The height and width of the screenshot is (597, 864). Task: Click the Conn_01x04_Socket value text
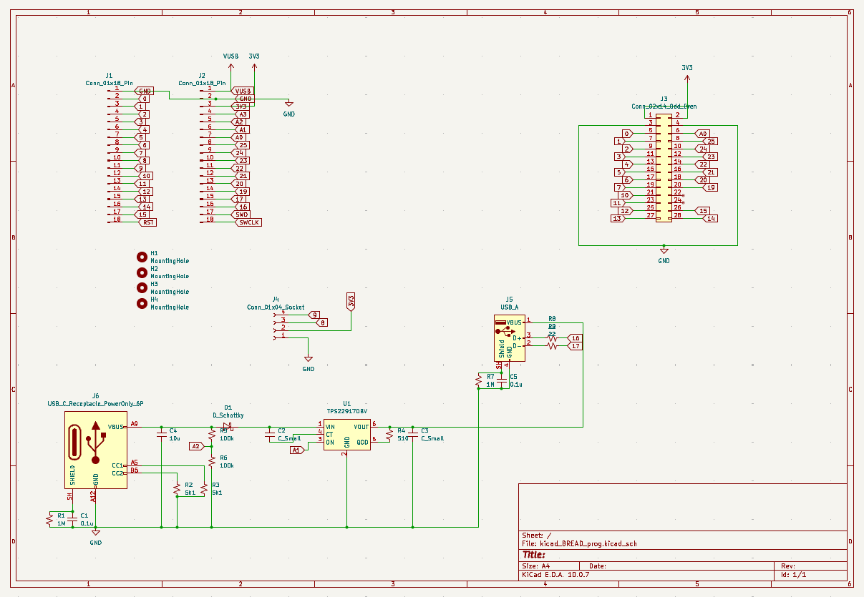[276, 307]
